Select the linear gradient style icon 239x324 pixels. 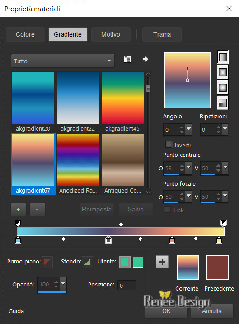coord(223,57)
